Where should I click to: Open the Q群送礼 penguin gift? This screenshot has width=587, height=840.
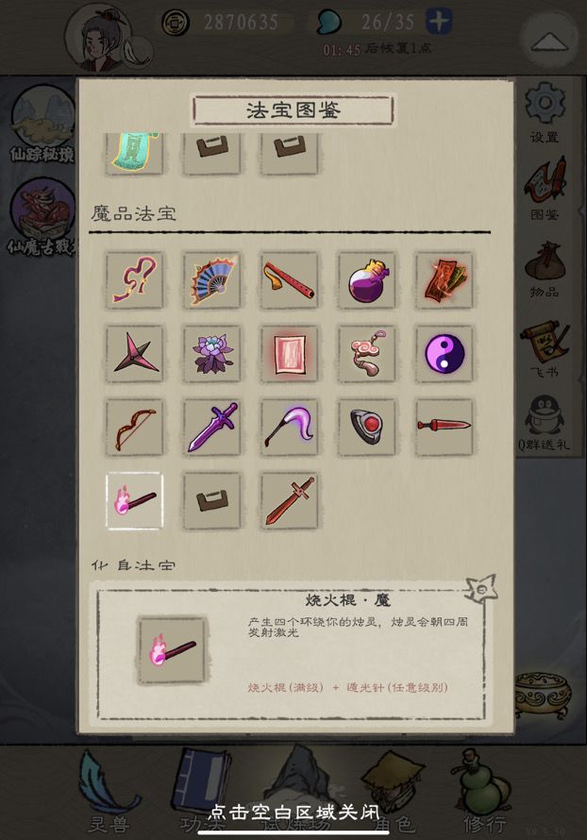[x=545, y=423]
